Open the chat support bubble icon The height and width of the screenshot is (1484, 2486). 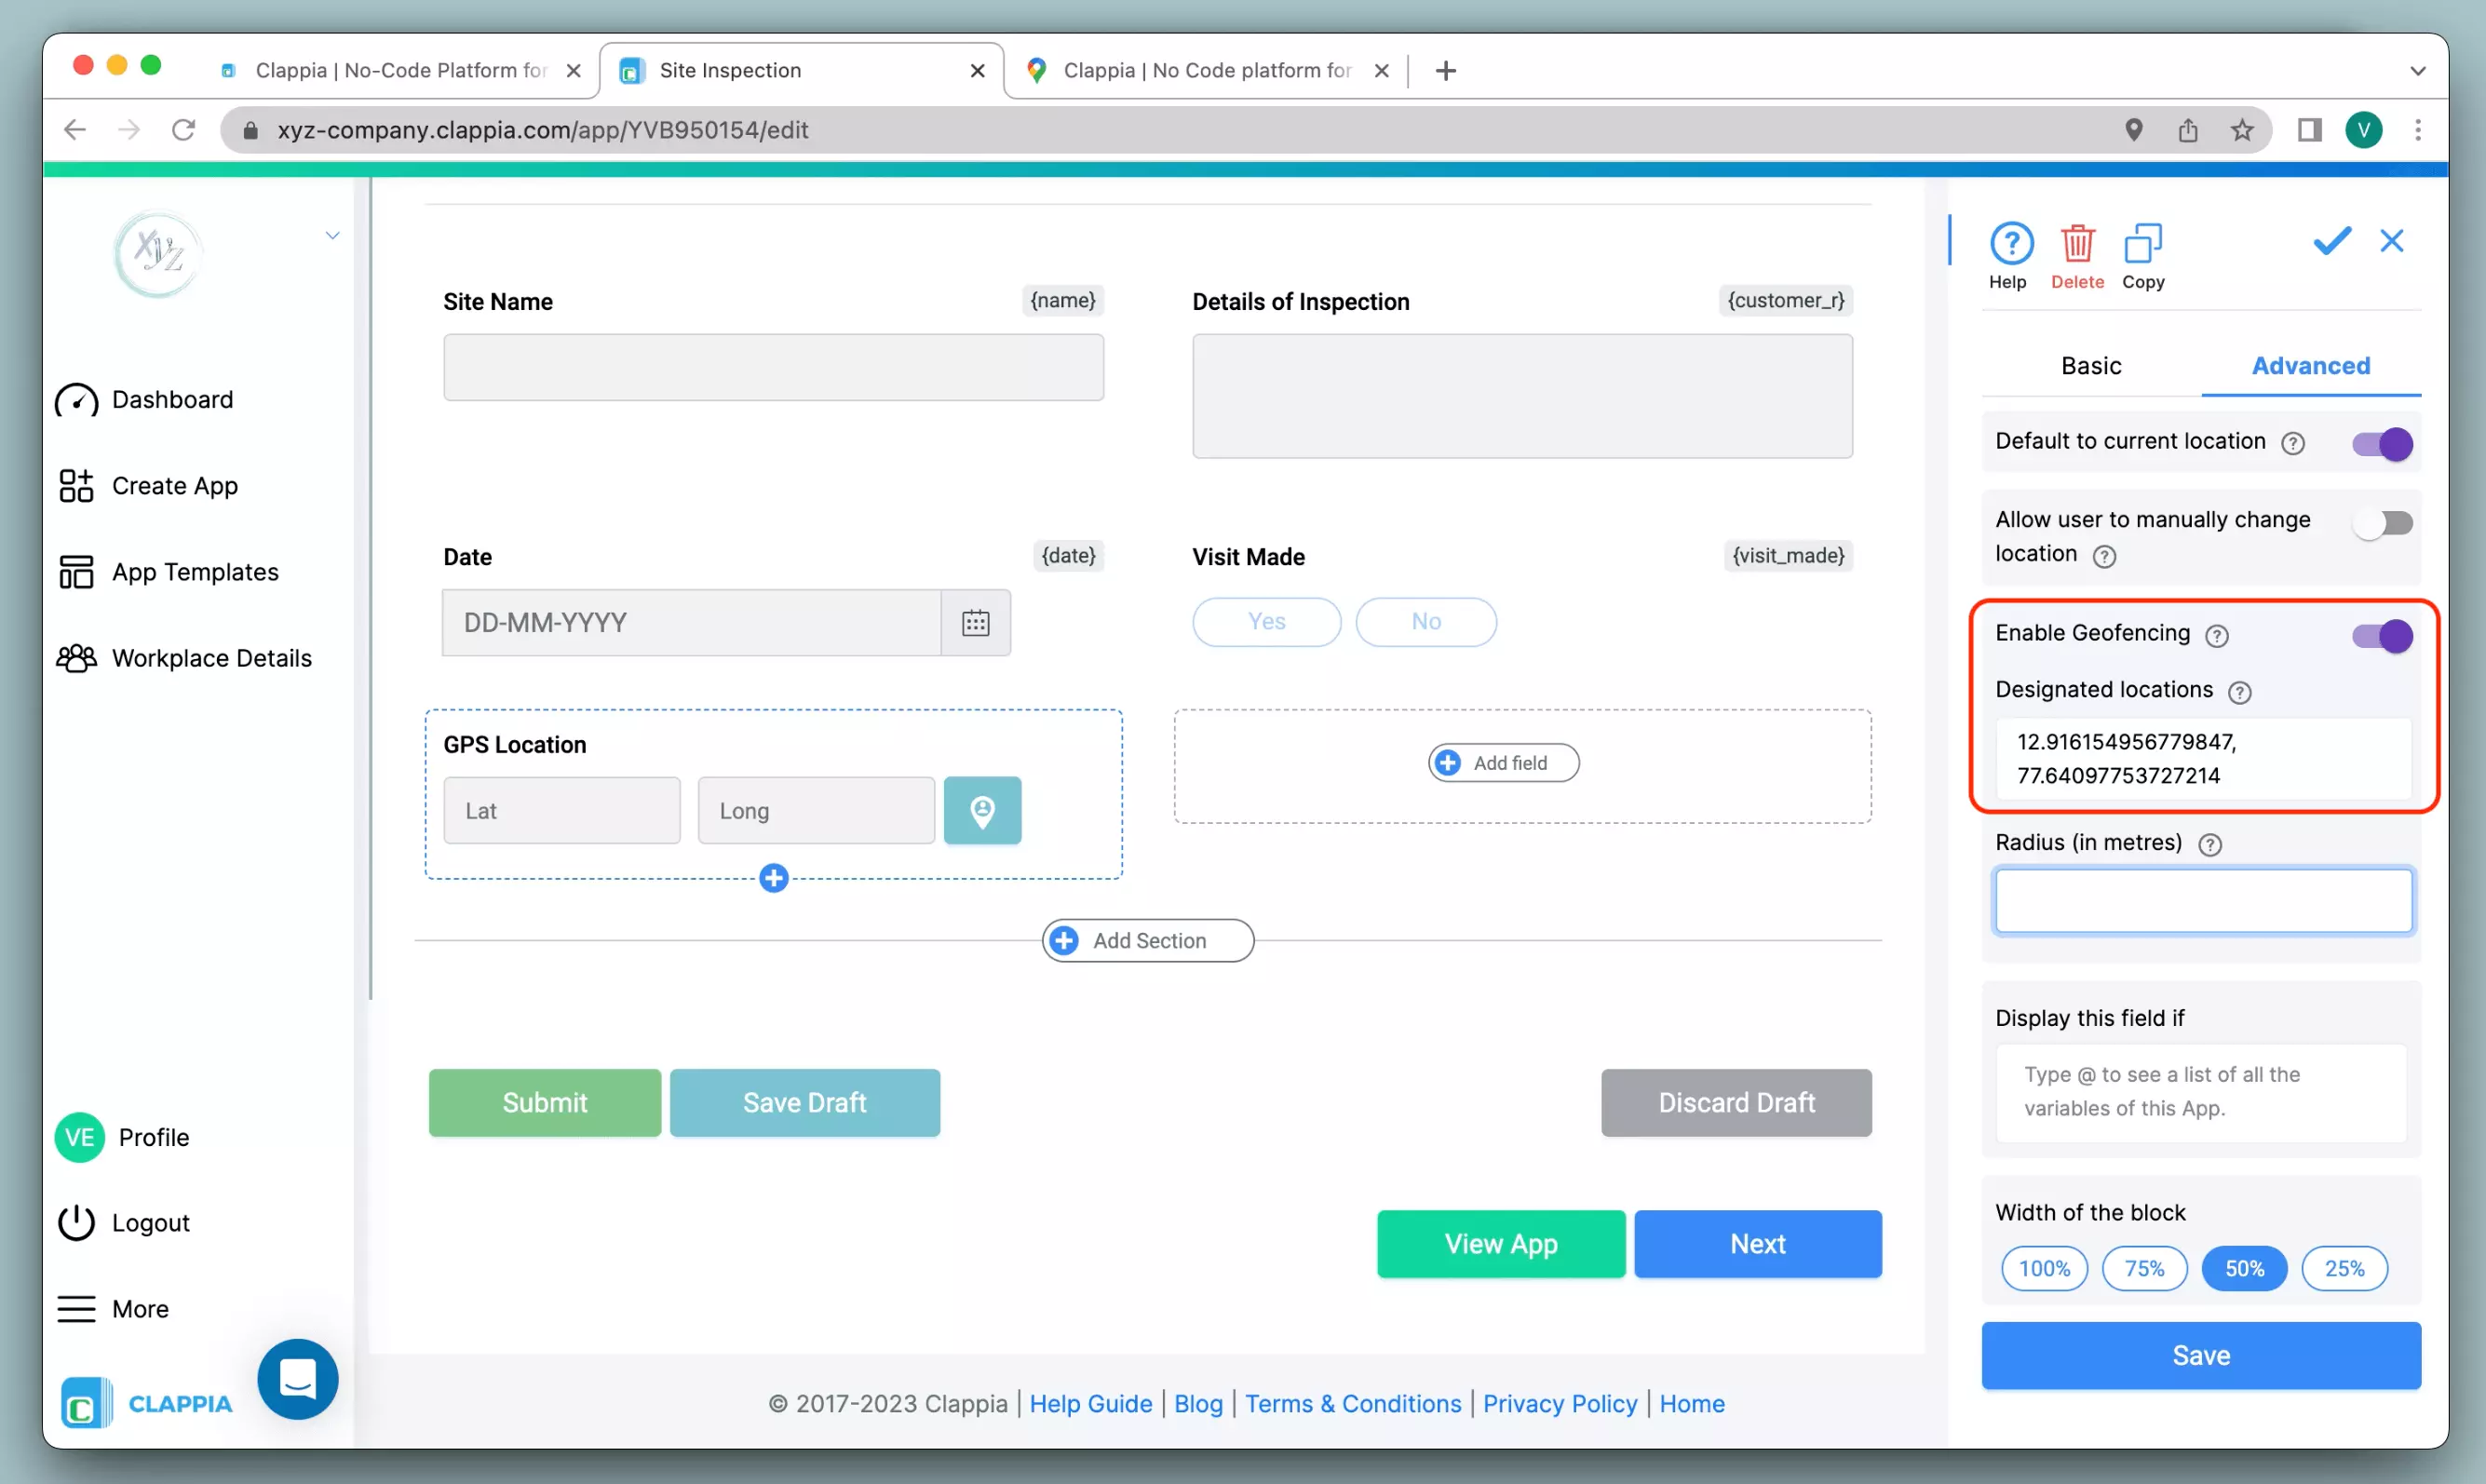(297, 1379)
